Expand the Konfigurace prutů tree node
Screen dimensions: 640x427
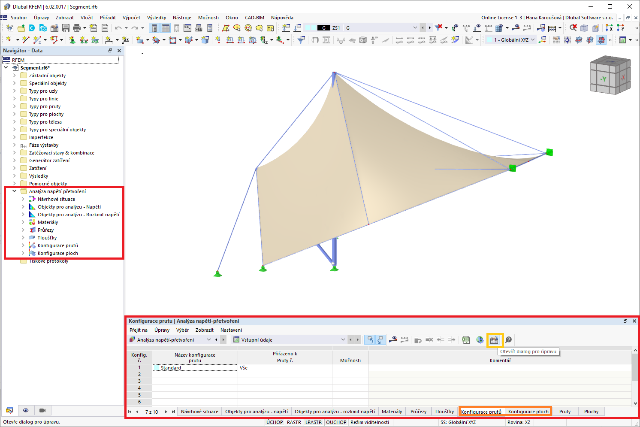(23, 245)
